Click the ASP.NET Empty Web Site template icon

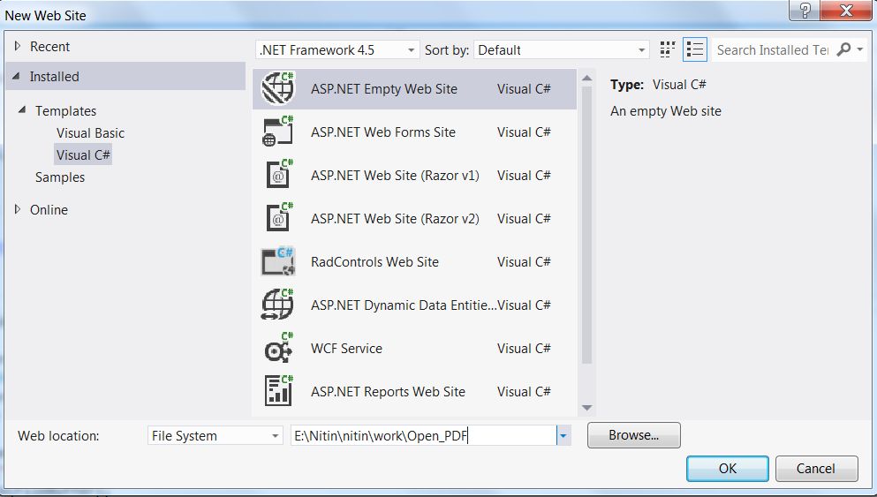[278, 88]
